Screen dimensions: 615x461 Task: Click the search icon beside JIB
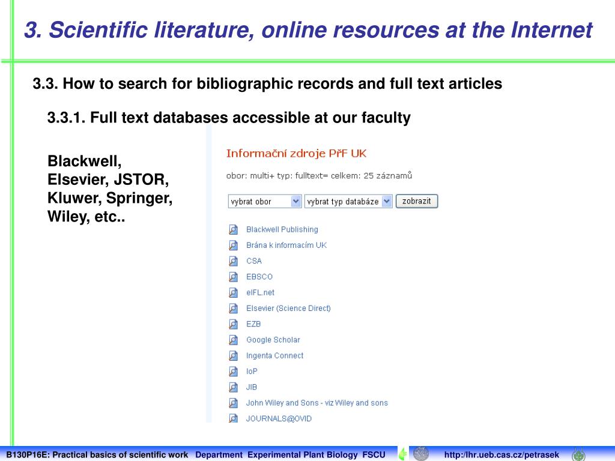coord(234,387)
